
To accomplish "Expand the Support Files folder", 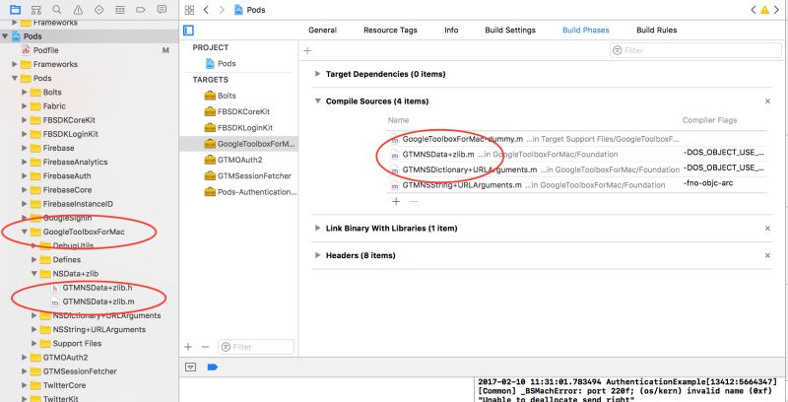I will (34, 344).
